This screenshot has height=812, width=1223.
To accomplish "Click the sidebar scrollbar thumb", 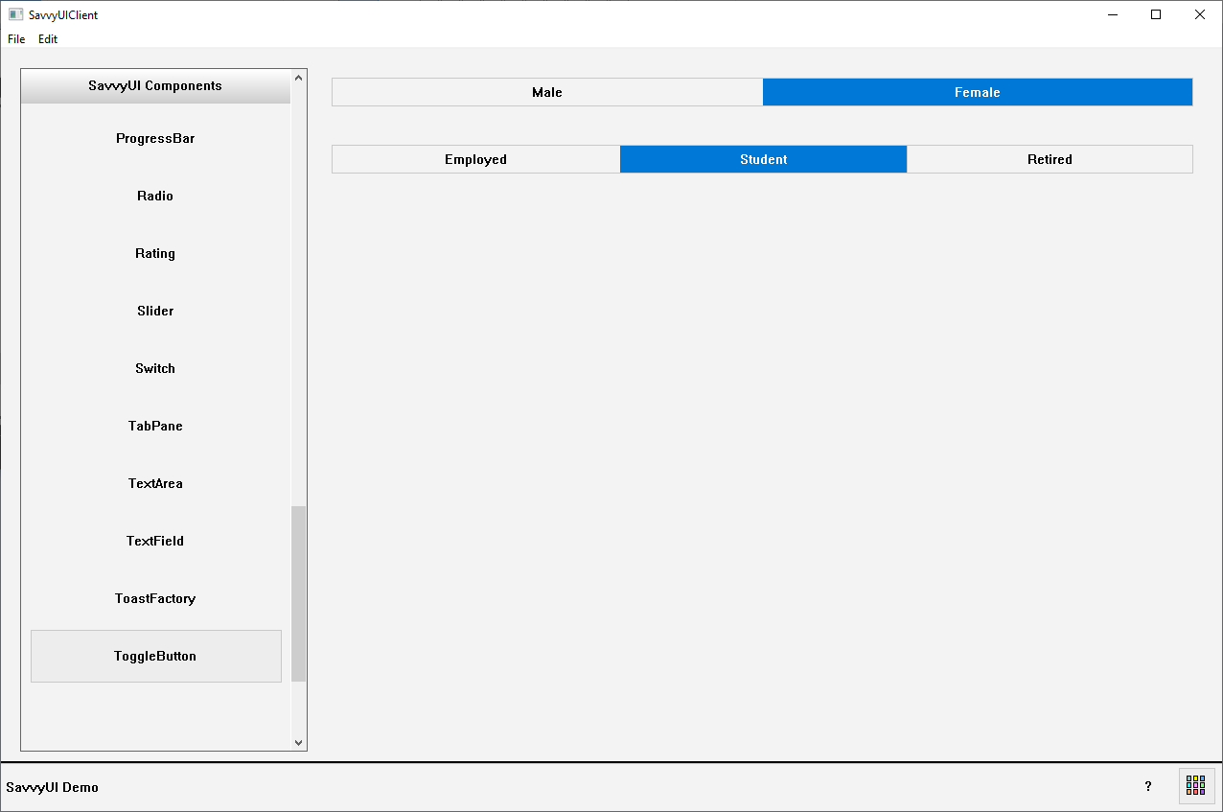I will pyautogui.click(x=298, y=592).
